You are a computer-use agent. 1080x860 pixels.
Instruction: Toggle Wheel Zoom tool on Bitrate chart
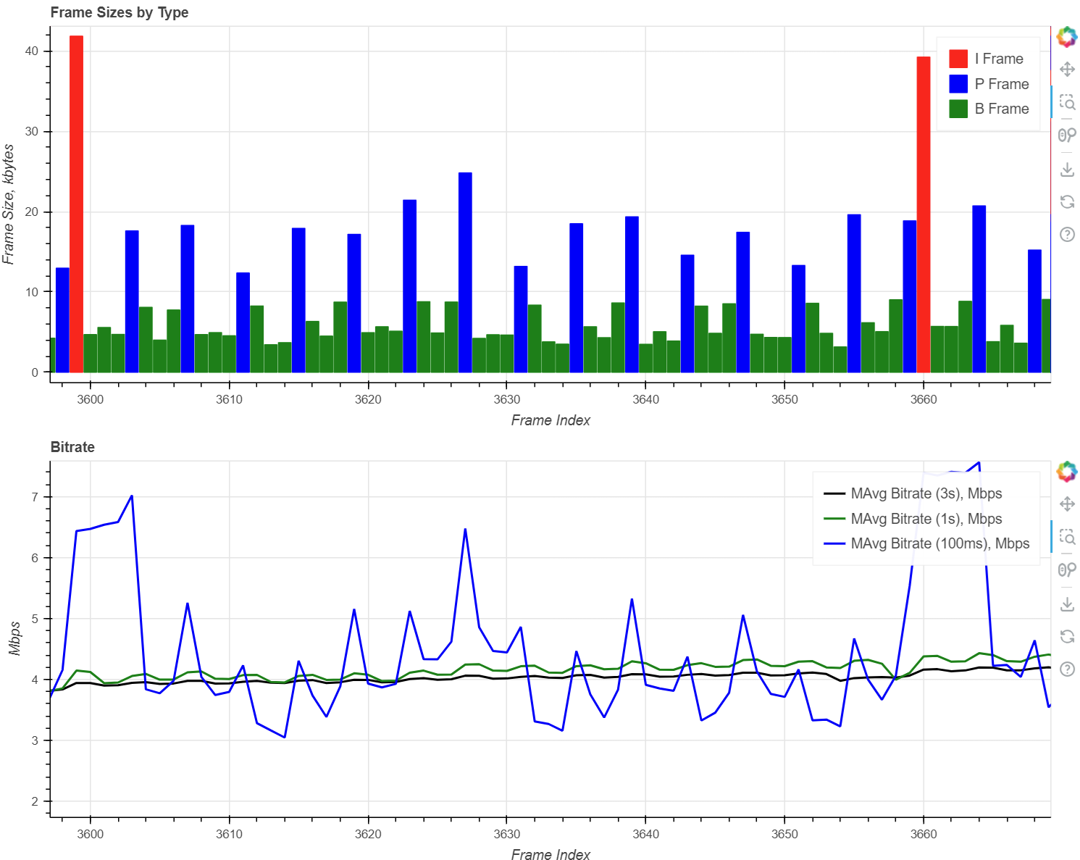coord(1067,569)
